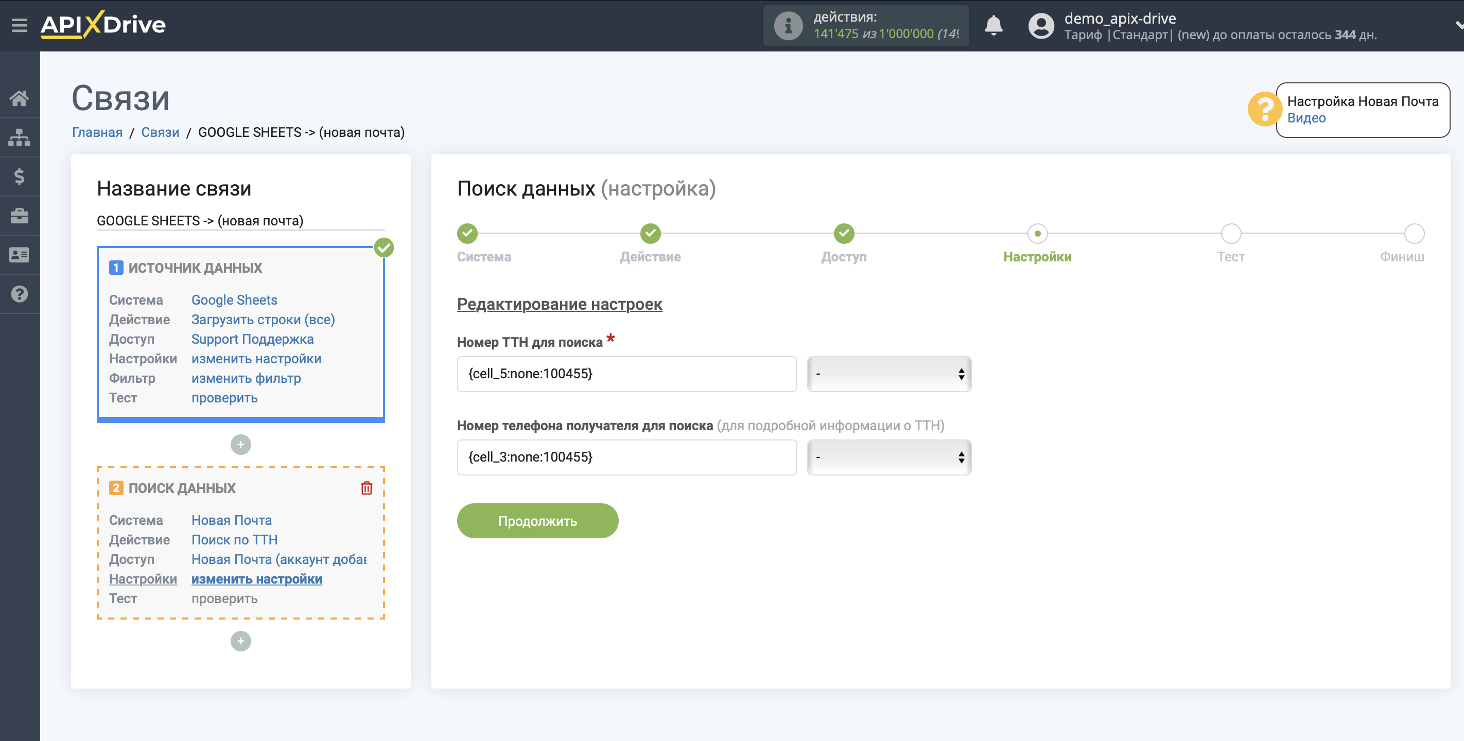
Task: Open the Связи breadcrumb link
Action: click(x=160, y=132)
